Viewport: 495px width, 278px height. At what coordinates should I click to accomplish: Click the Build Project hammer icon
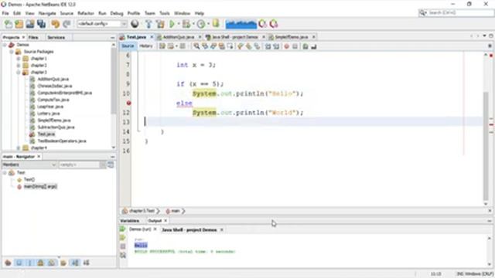(x=148, y=24)
